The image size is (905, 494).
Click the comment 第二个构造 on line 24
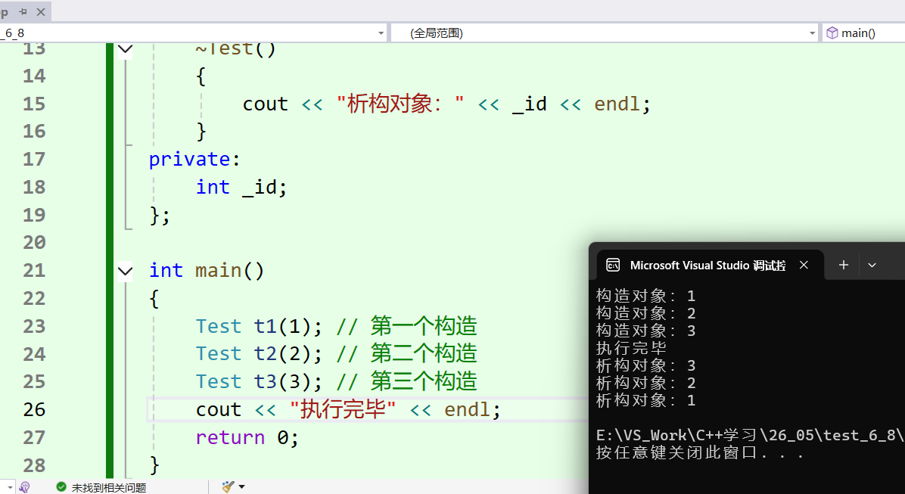click(424, 353)
